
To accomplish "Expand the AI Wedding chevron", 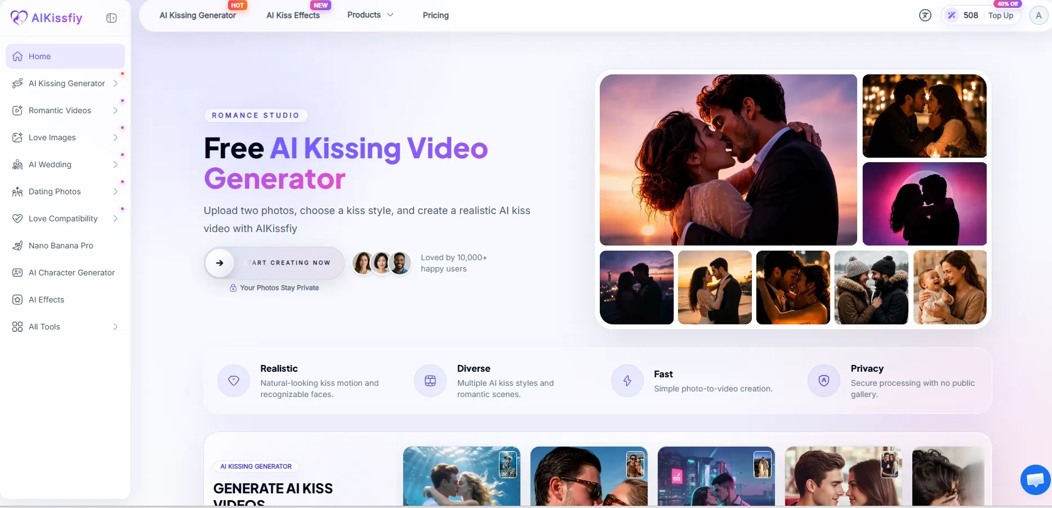I will click(115, 164).
